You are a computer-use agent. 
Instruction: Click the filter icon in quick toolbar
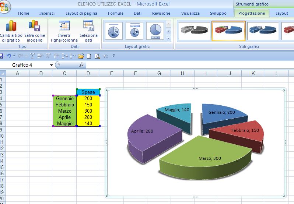click(x=106, y=56)
